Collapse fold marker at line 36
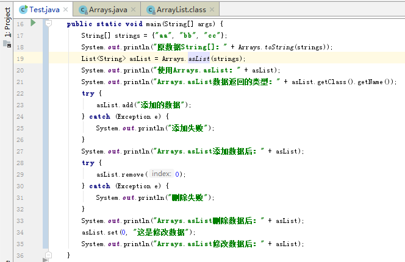The height and width of the screenshot is (262, 405). [x=48, y=255]
